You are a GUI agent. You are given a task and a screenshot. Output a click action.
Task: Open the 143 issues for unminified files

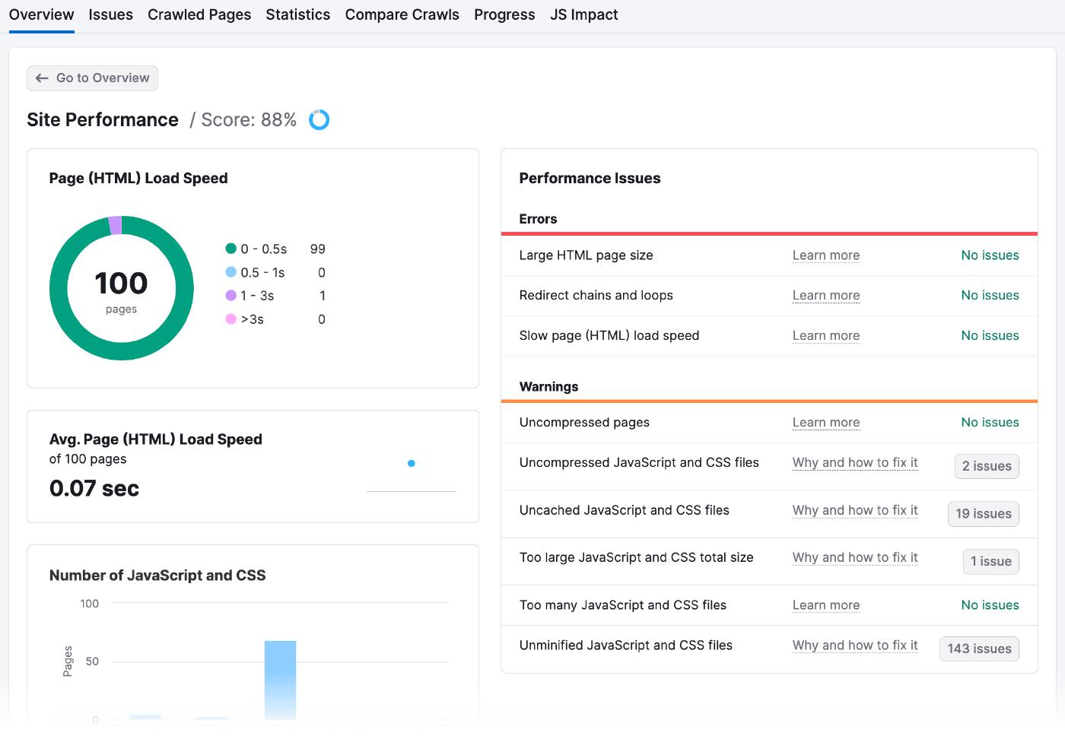coord(979,649)
